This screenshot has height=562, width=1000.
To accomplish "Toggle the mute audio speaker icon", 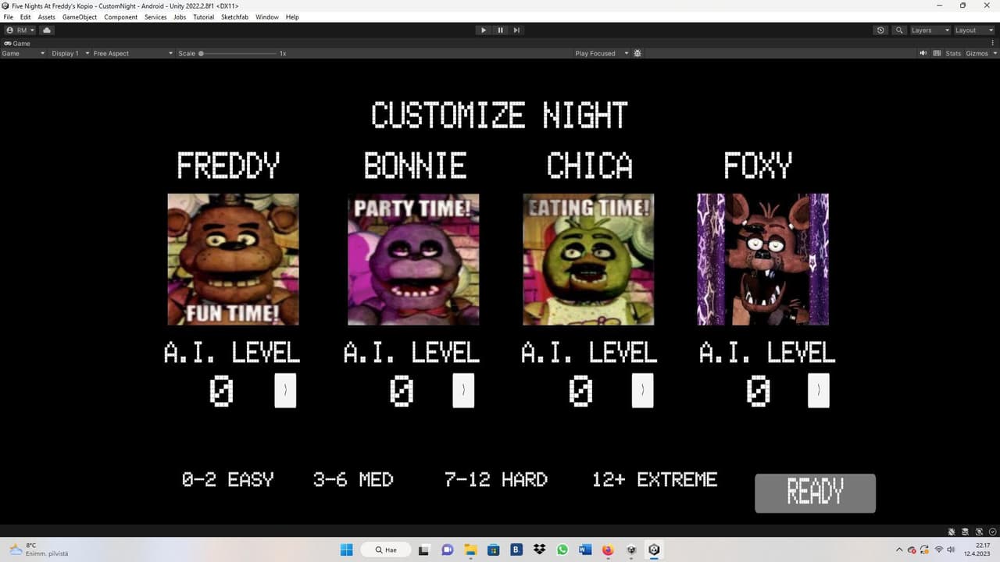I will pos(923,53).
